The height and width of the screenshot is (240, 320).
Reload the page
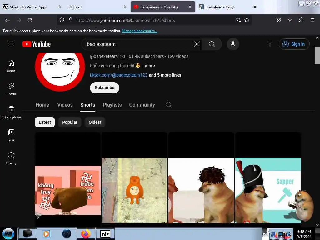click(30, 20)
